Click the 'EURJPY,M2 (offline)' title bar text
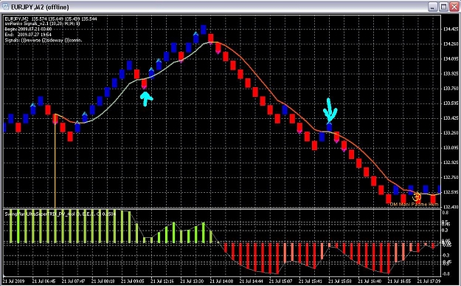Viewport: 461px width, 286px height. pyautogui.click(x=40, y=7)
